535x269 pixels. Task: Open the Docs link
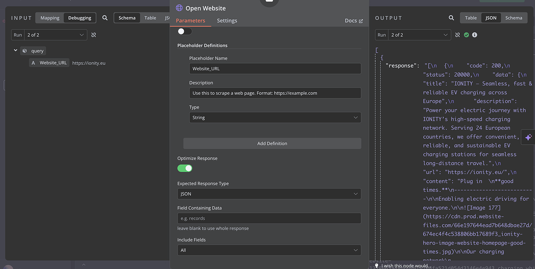354,21
